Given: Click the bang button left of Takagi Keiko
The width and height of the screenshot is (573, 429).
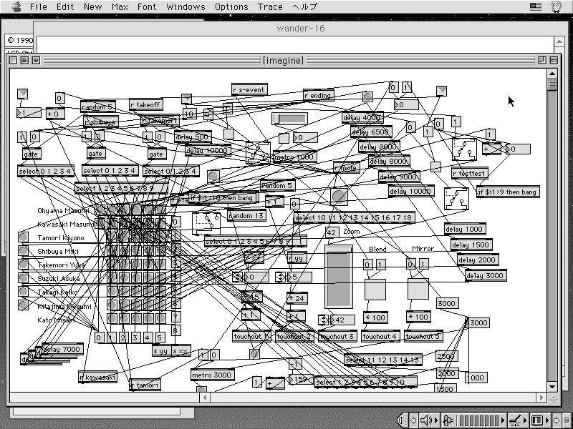Looking at the screenshot, I should [x=23, y=291].
